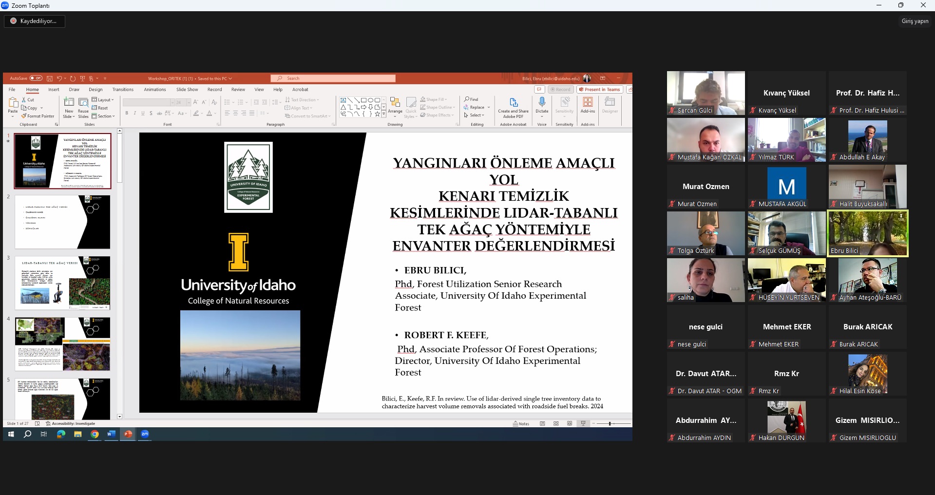Toggle the Notes pane in status bar
This screenshot has width=935, height=495.
521,424
